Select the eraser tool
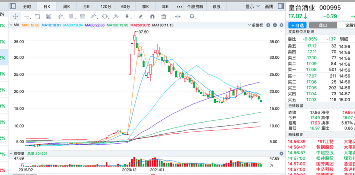 point(141,16)
